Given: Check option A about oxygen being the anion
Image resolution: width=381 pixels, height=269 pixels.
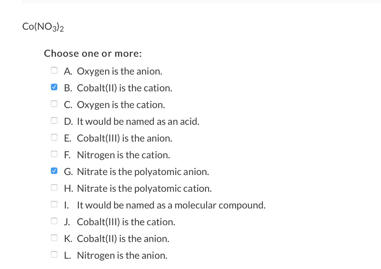Looking at the screenshot, I should pos(54,70).
